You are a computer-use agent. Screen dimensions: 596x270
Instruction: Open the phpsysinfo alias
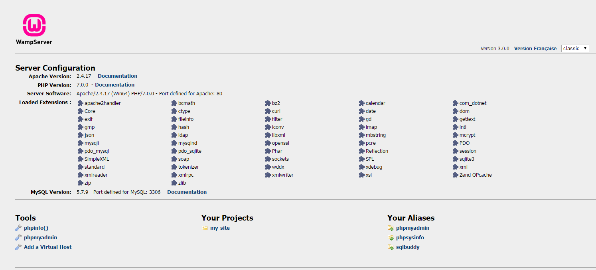click(x=410, y=238)
